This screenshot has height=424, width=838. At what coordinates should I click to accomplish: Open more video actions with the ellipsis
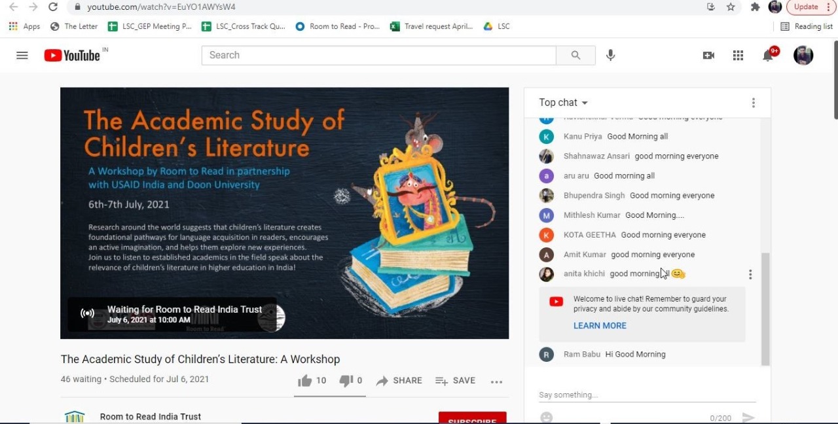496,381
